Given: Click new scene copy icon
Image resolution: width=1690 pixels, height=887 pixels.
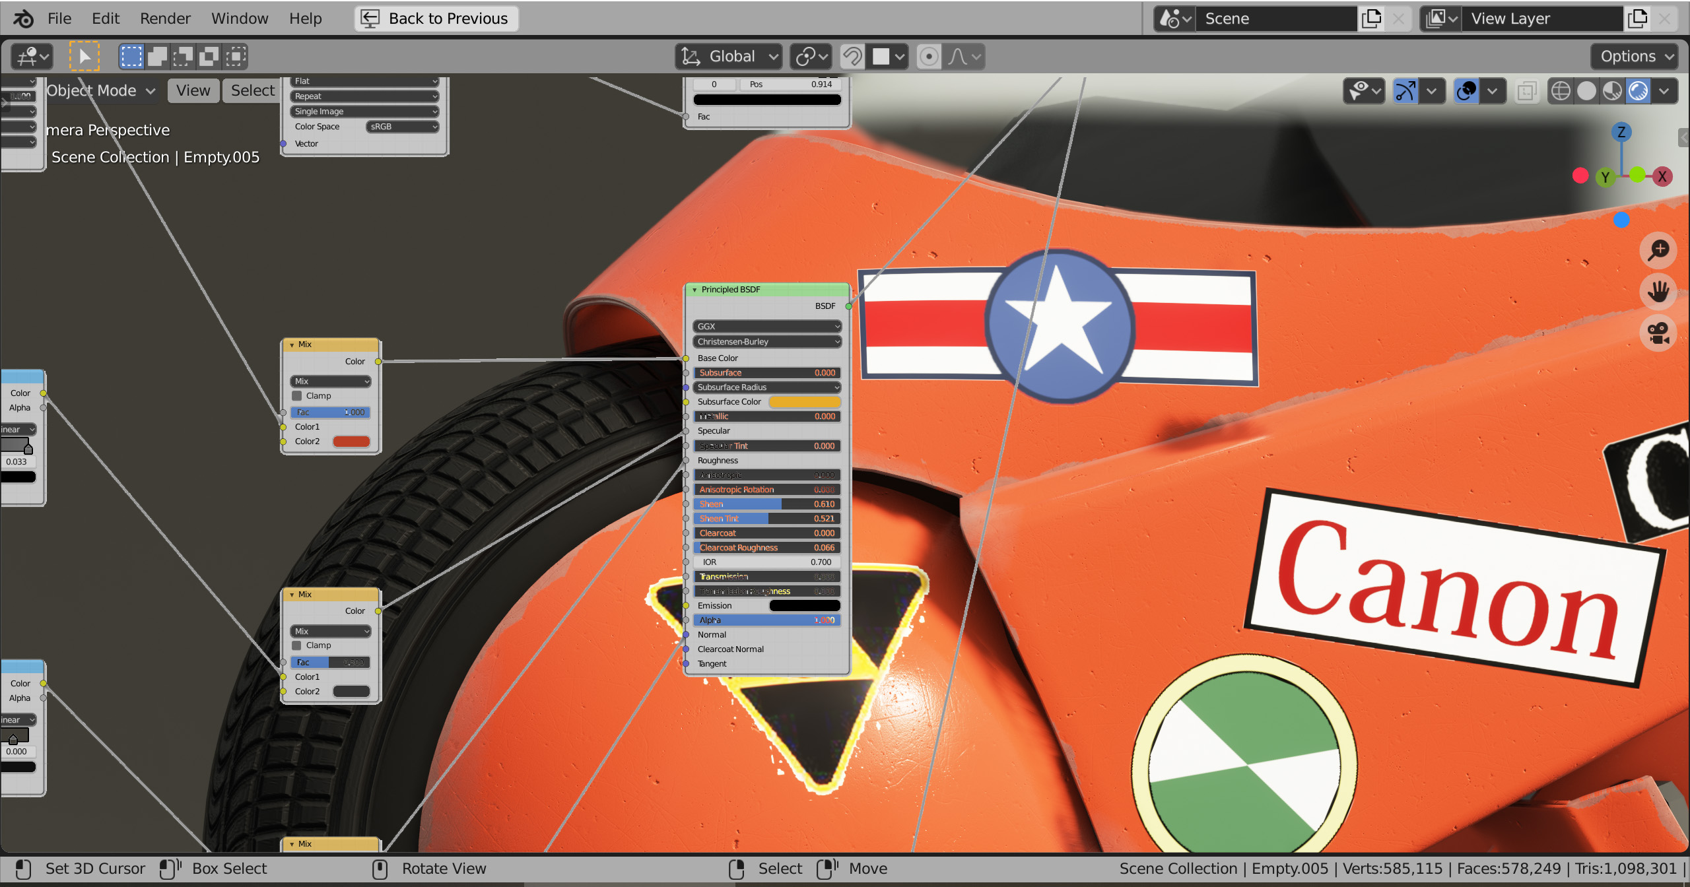Looking at the screenshot, I should click(1372, 18).
